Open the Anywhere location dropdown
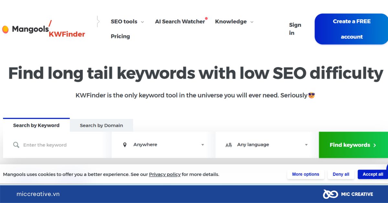The image size is (388, 203). [163, 145]
